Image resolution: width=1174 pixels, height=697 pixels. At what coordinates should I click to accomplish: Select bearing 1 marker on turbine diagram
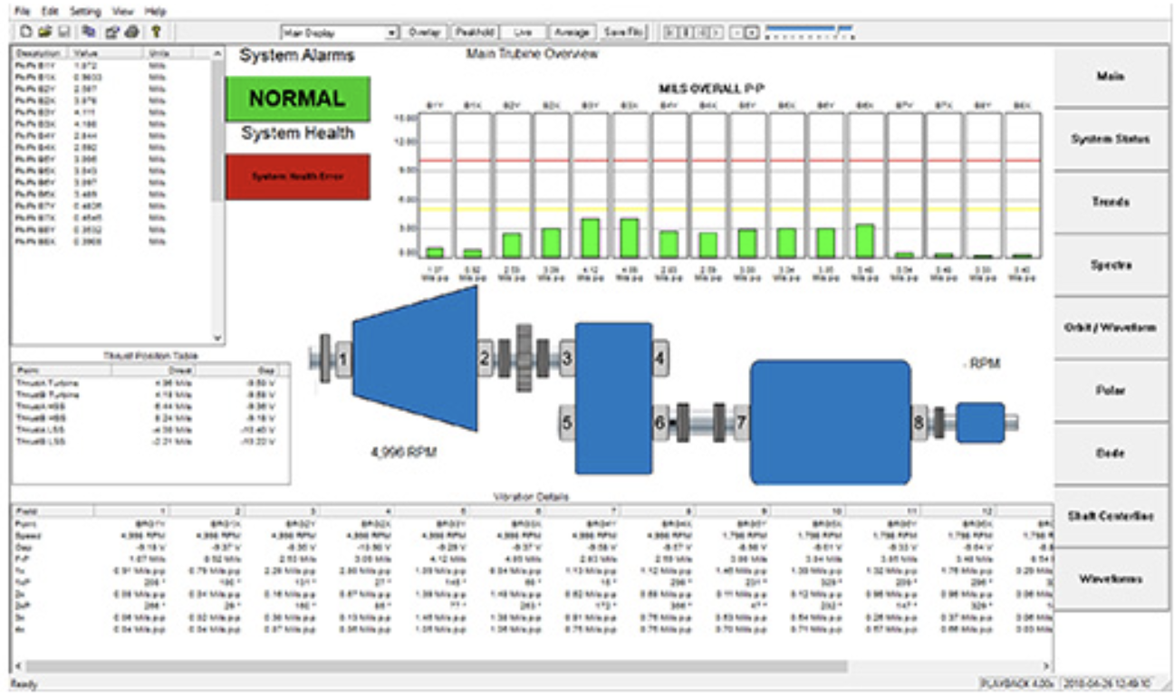coord(342,360)
